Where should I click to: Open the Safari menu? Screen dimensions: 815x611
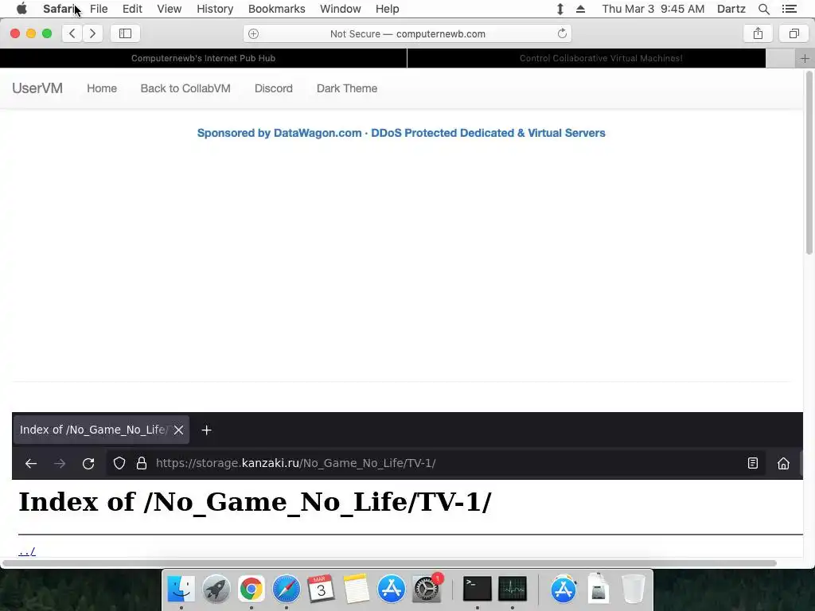tap(60, 9)
